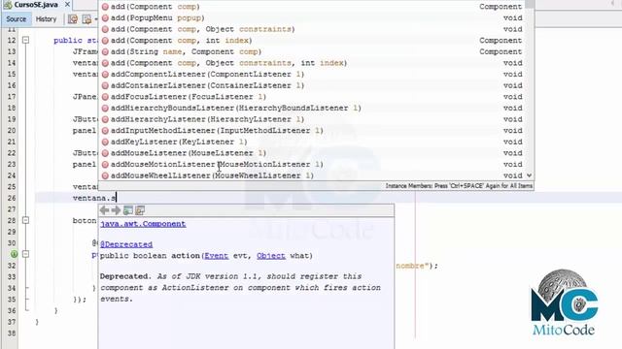Choose addFocusListener from completion list
The width and height of the screenshot is (622, 349).
313,97
